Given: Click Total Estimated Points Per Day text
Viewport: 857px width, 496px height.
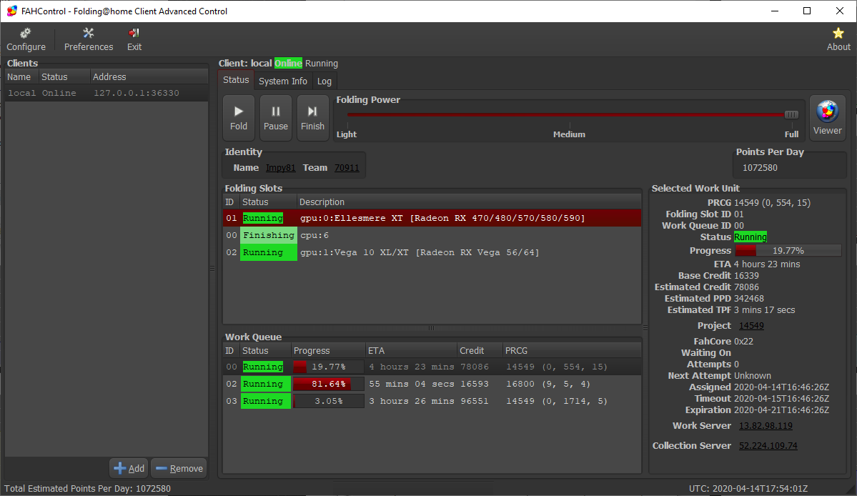Looking at the screenshot, I should click(x=87, y=488).
